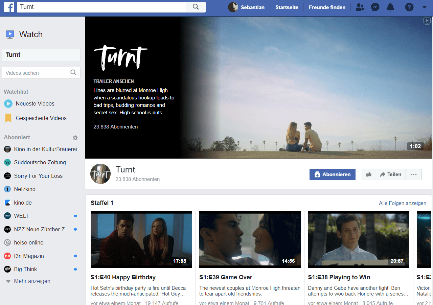The width and height of the screenshot is (433, 305).
Task: Go to Startseite
Action: tap(287, 7)
